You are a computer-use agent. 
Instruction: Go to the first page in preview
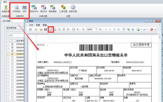point(106,30)
